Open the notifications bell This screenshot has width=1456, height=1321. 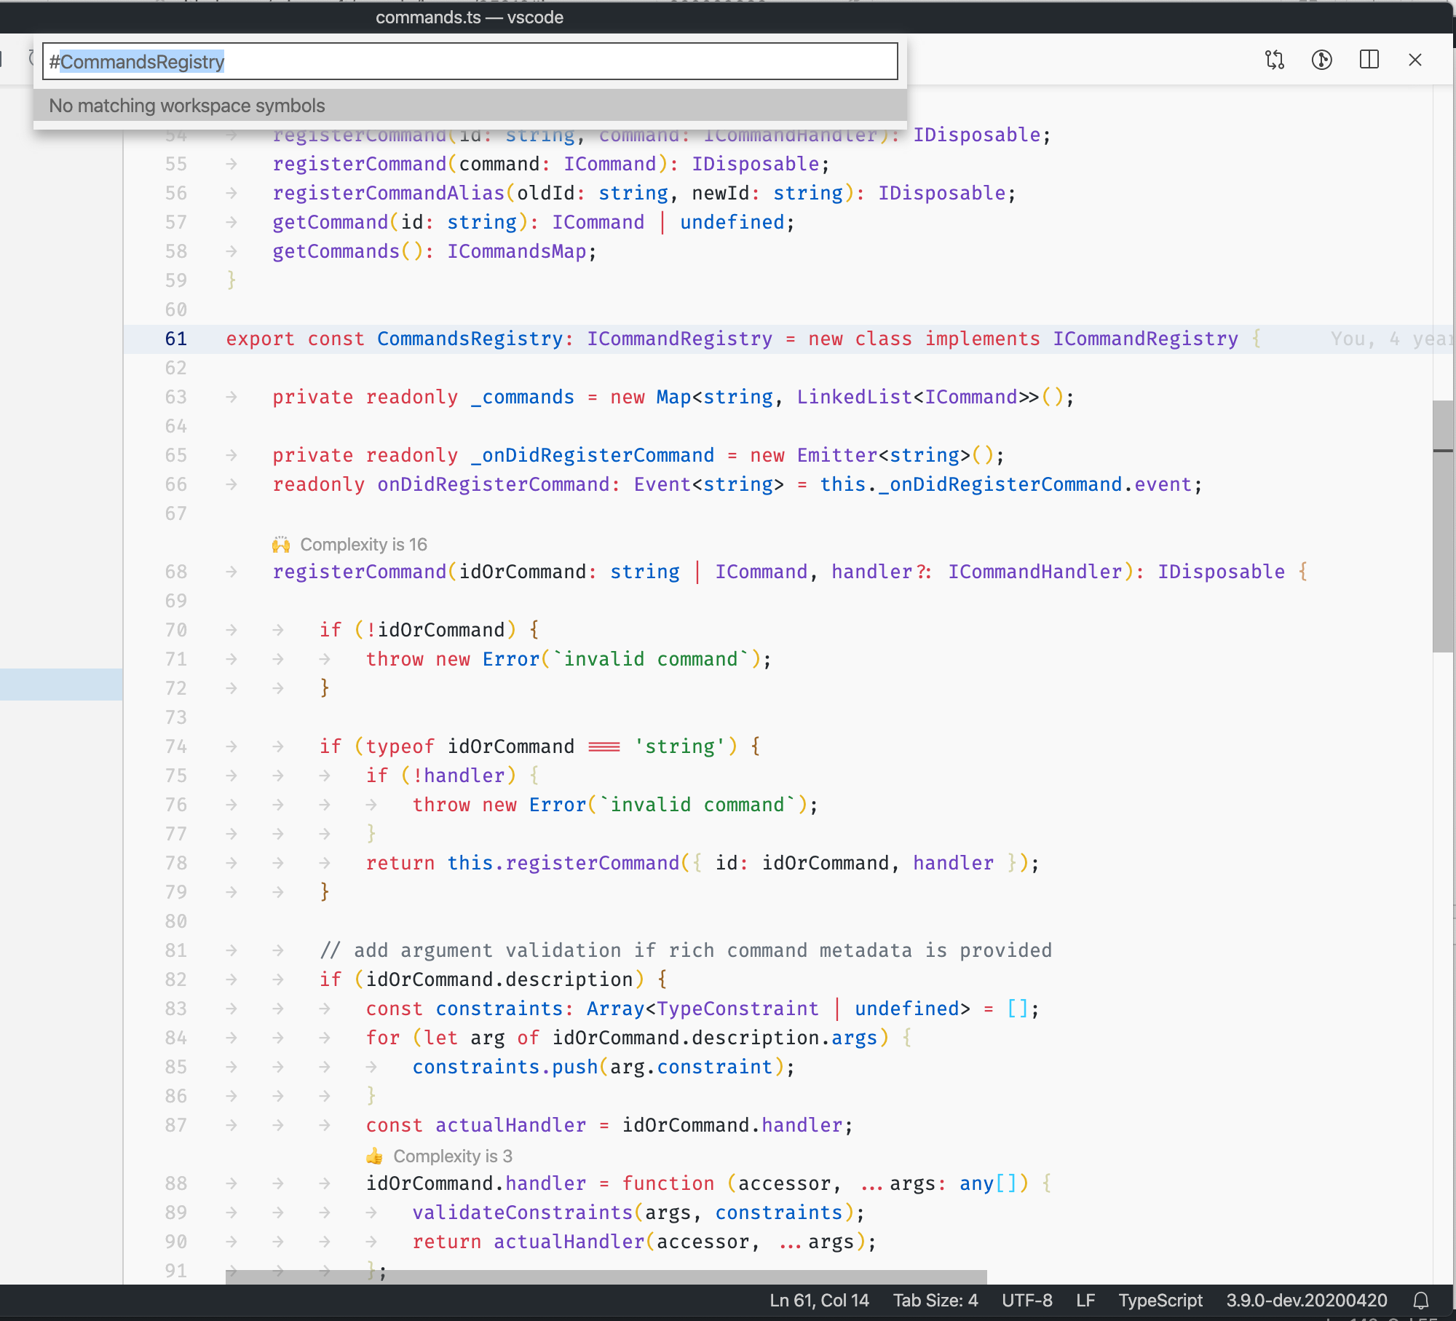(x=1420, y=1301)
